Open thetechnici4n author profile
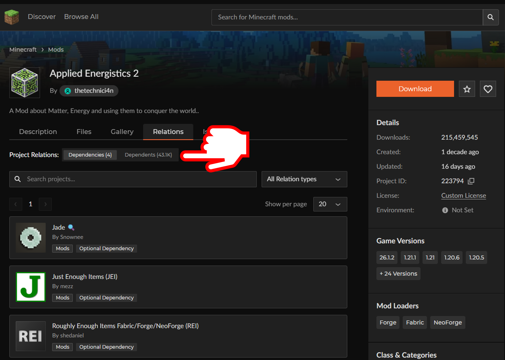505x360 pixels. tap(89, 91)
